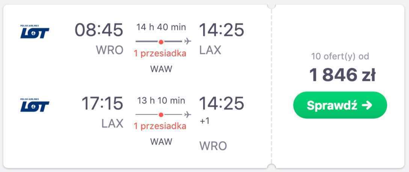The width and height of the screenshot is (409, 172).
Task: Click the '10 ofert(y) od' label
Action: coord(340,57)
